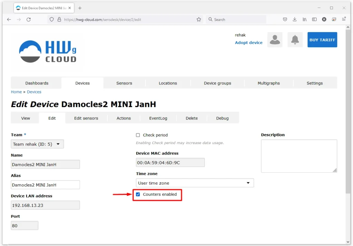353x246 pixels.
Task: Switch to the Sensors tab
Action: tap(124, 83)
